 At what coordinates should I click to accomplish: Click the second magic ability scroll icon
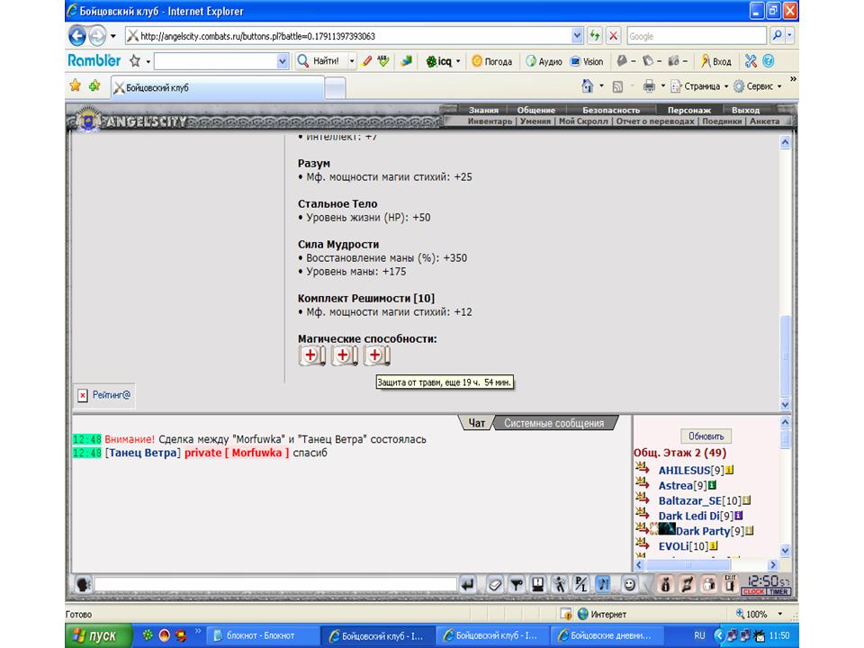[x=345, y=356]
